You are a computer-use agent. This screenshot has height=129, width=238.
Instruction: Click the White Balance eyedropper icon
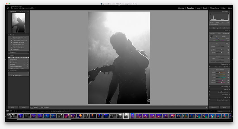tap(211, 37)
